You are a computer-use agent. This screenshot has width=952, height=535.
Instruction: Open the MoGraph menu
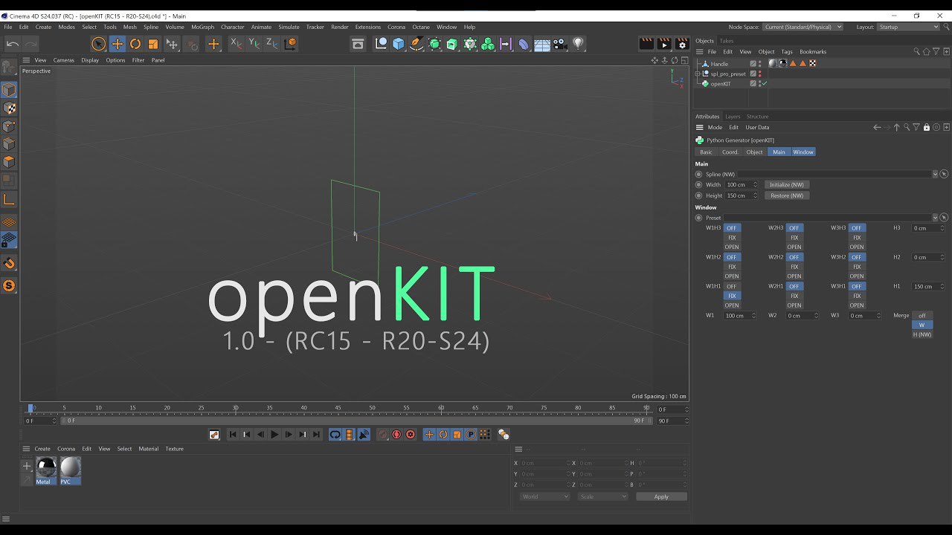click(202, 27)
